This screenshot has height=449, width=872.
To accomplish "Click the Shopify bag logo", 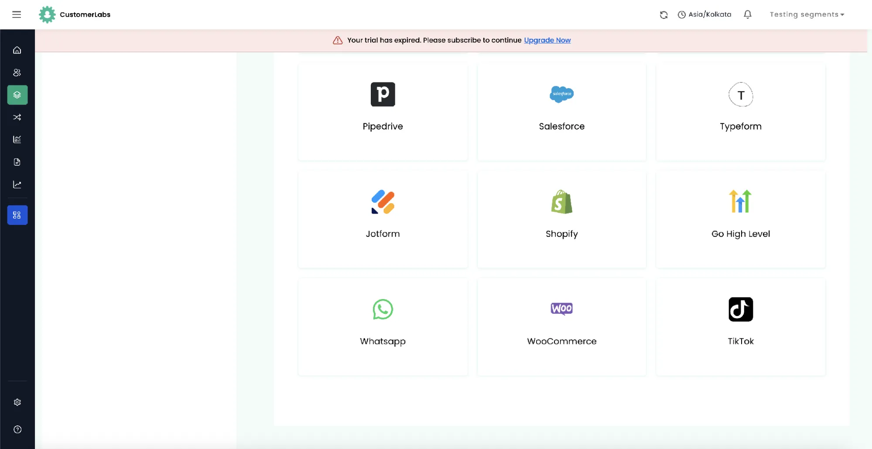I will tap(561, 202).
